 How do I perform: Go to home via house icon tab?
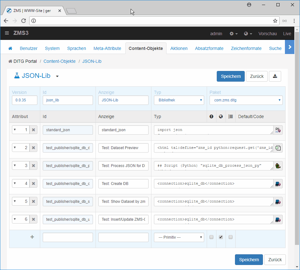click(x=10, y=48)
